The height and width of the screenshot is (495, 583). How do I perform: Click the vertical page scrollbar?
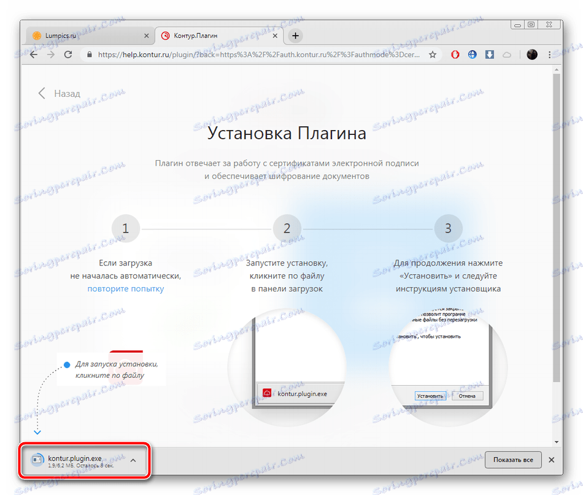pyautogui.click(x=556, y=228)
